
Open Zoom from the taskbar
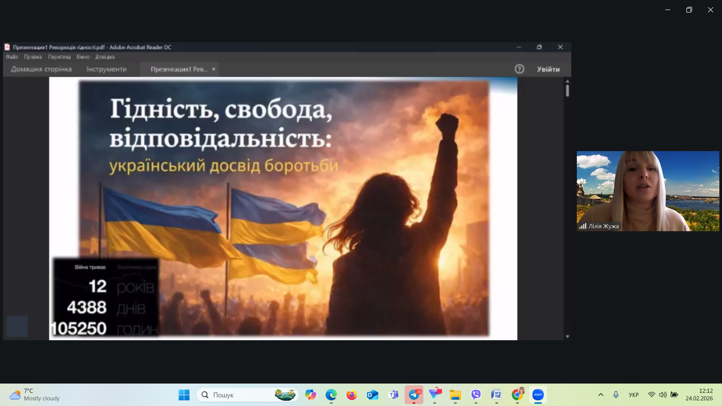click(x=538, y=395)
